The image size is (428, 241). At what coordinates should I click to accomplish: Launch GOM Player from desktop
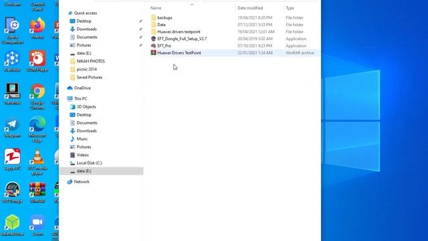(37, 61)
